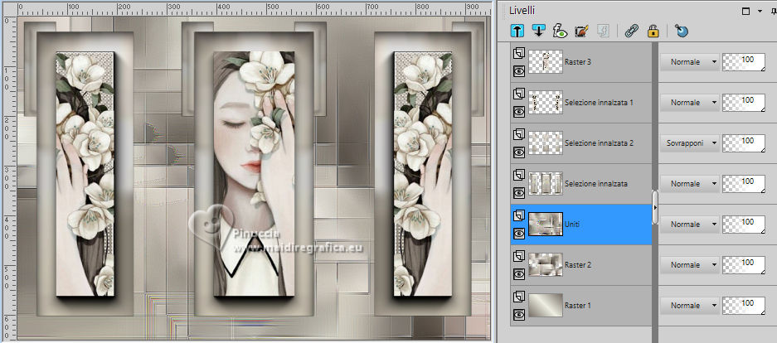Hide the Raster 1 layer using its eye
The height and width of the screenshot is (343, 777).
point(519,315)
